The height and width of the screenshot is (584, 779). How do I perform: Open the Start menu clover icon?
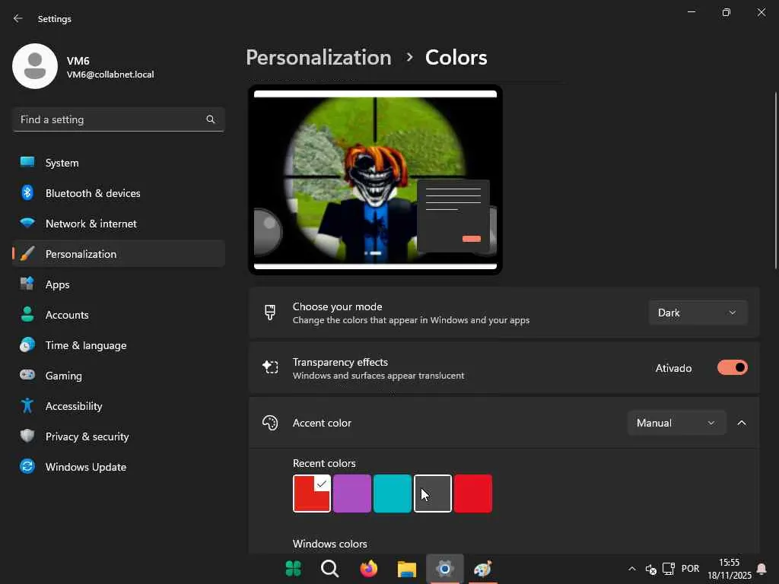click(x=293, y=569)
